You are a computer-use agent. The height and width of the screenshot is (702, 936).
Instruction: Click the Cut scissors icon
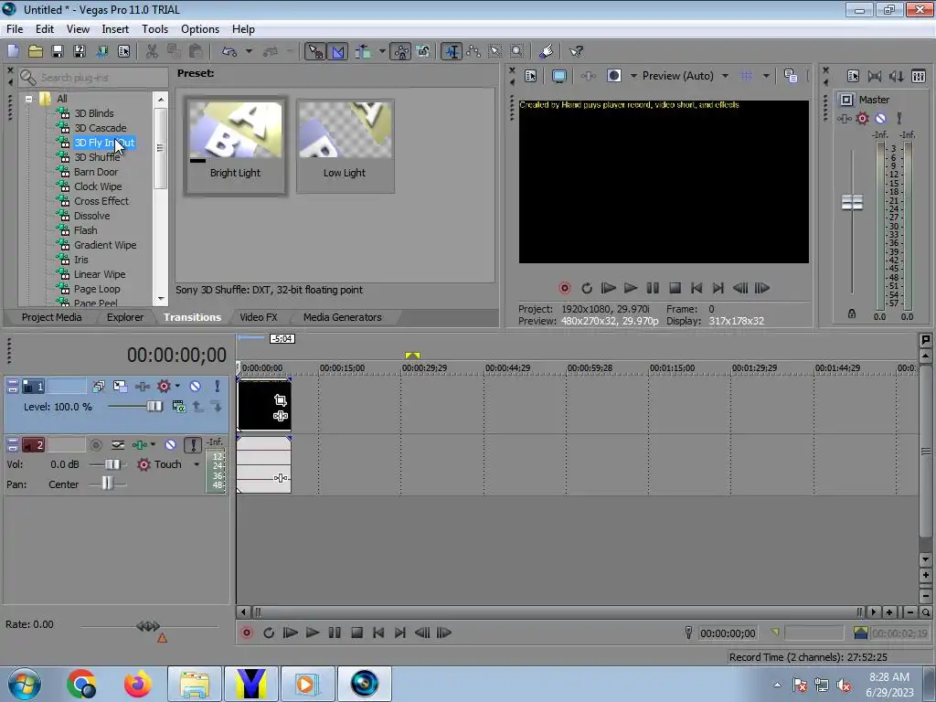pos(153,51)
